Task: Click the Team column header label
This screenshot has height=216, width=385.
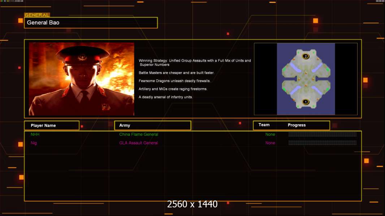Action: pyautogui.click(x=264, y=125)
